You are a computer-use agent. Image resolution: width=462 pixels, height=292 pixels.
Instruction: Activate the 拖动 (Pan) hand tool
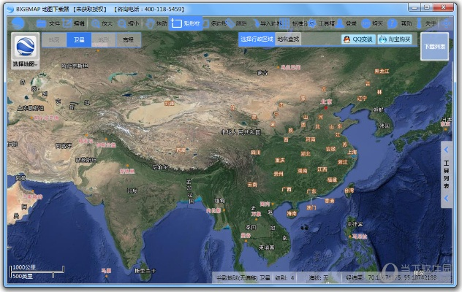tap(156, 23)
